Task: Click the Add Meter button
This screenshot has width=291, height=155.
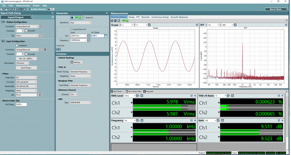Action: pyautogui.click(x=117, y=92)
